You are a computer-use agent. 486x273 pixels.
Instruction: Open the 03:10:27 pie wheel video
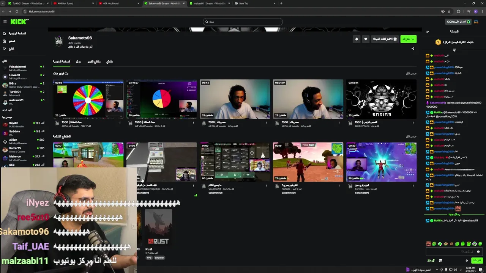[x=162, y=99]
